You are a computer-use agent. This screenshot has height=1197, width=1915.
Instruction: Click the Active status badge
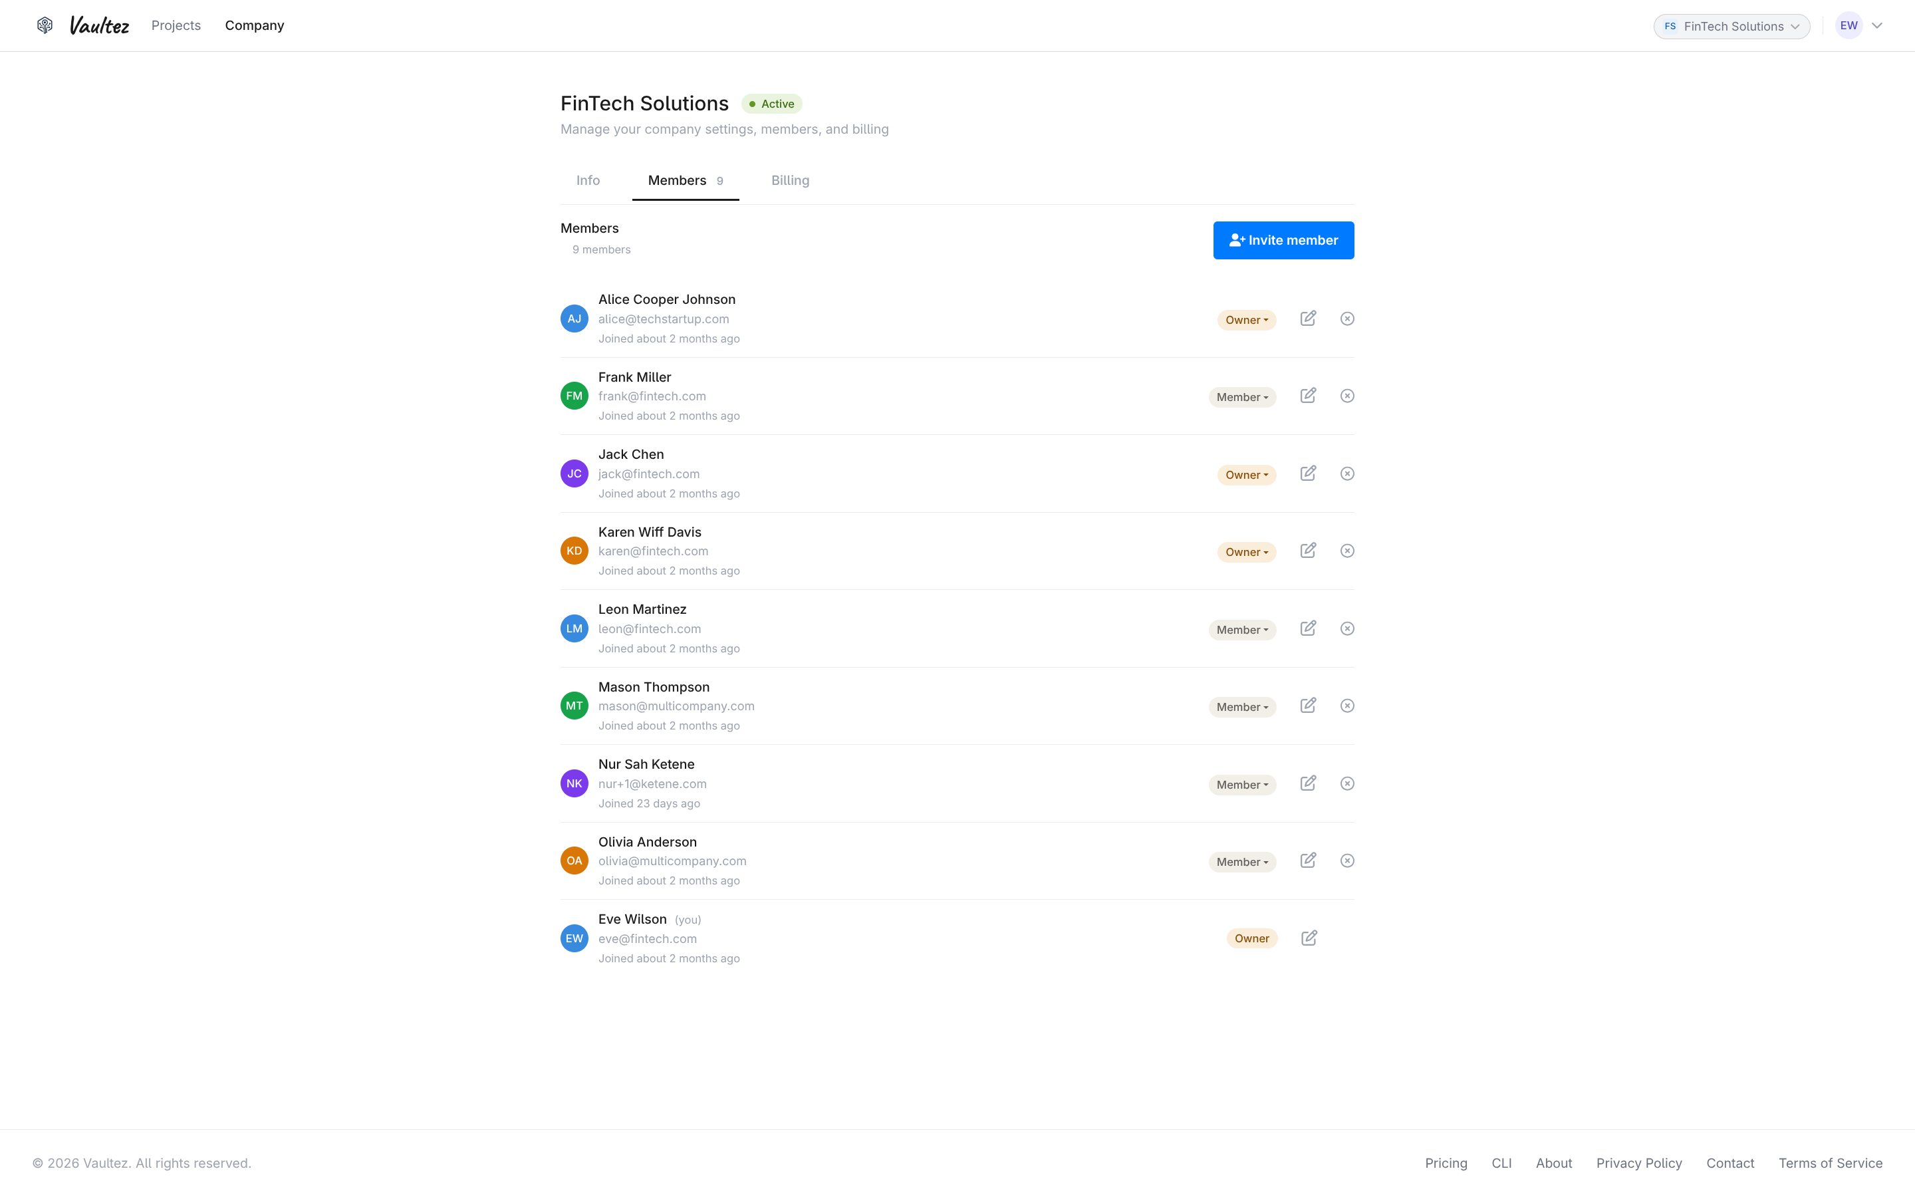(x=771, y=104)
